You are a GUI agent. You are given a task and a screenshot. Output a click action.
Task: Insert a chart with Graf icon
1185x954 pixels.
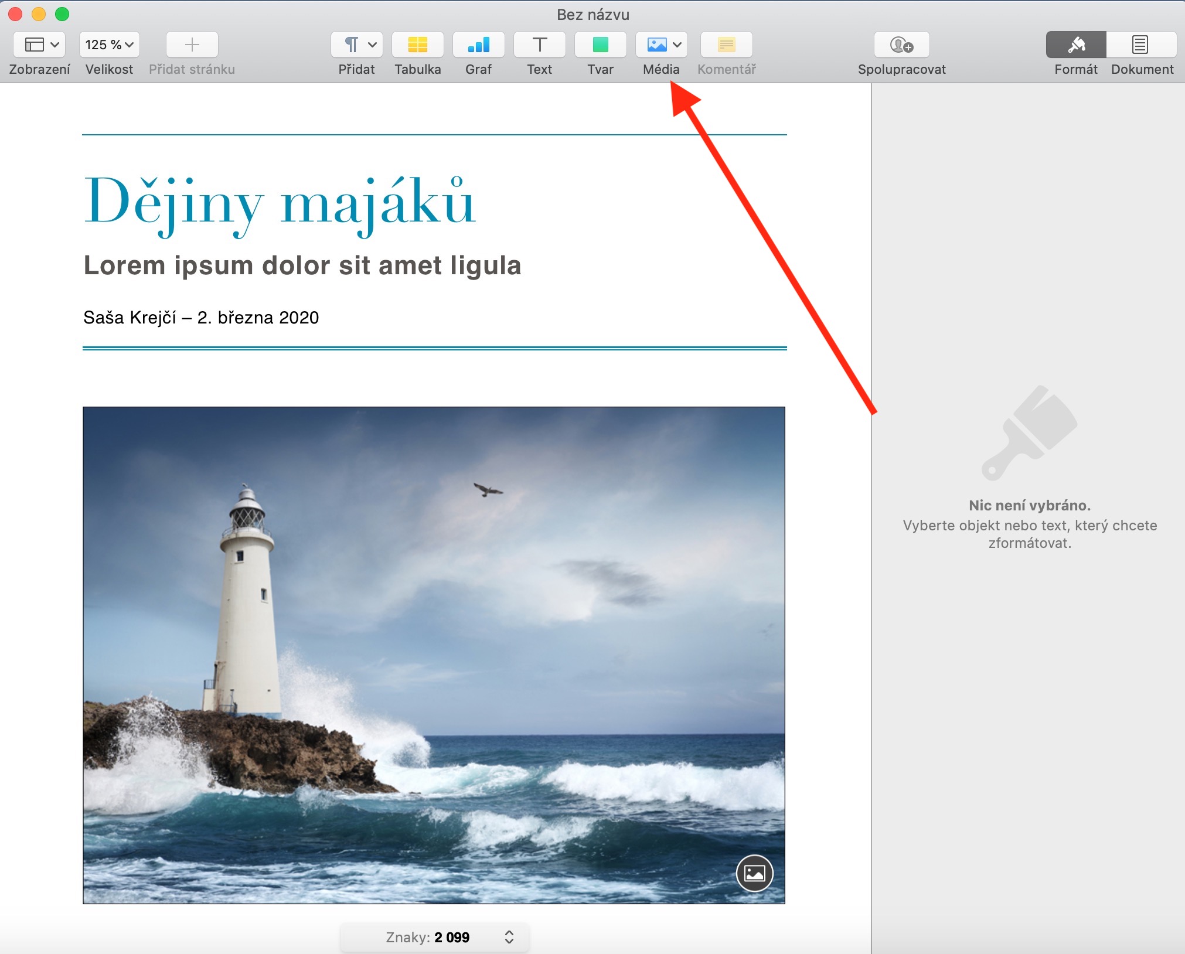478,45
